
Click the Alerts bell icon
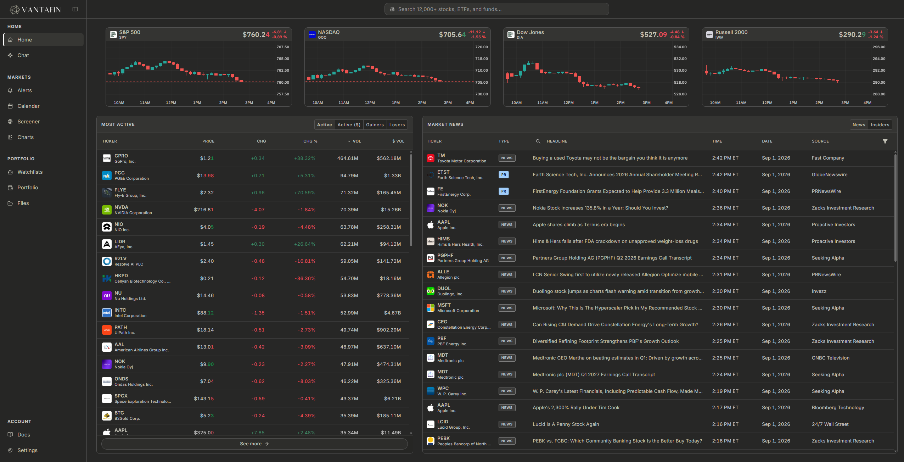(x=10, y=90)
